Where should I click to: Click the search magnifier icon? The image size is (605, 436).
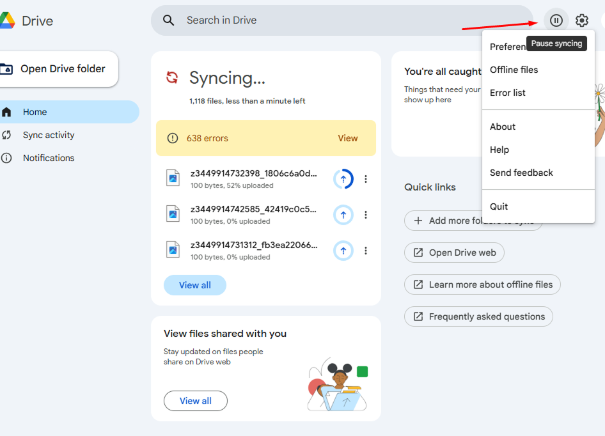click(169, 20)
